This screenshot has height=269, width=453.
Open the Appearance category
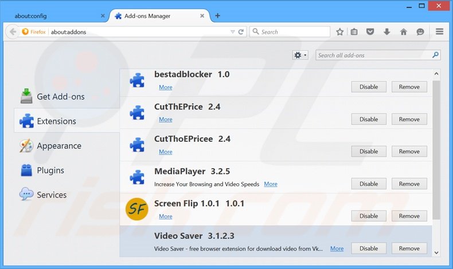click(67, 145)
